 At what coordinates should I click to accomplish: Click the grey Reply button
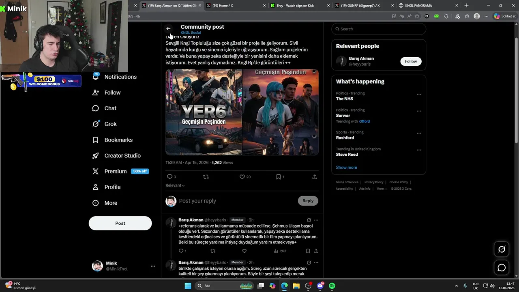click(308, 201)
